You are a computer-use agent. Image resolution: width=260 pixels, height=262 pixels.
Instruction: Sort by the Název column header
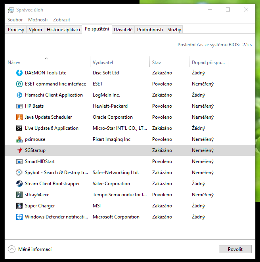coord(48,62)
